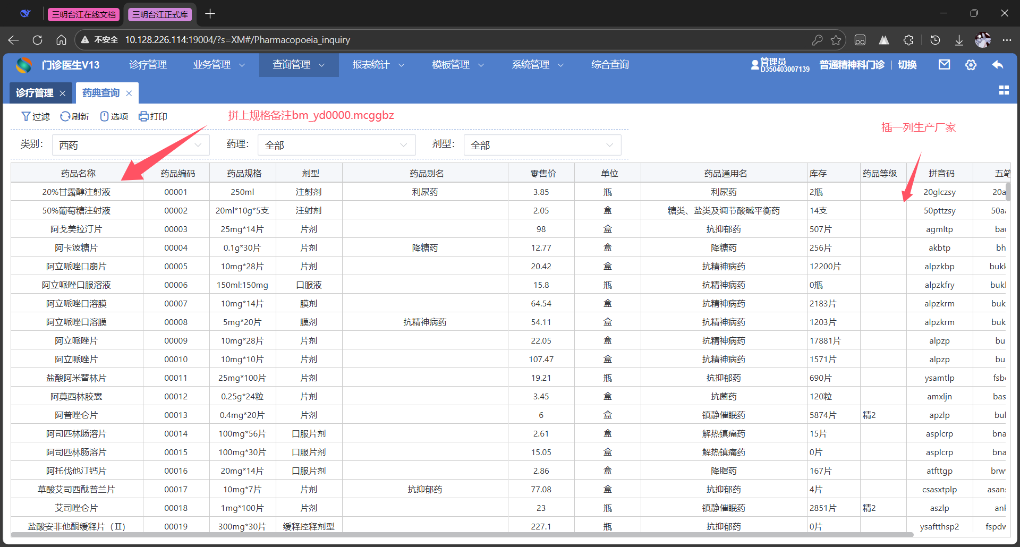Image resolution: width=1020 pixels, height=547 pixels.
Task: Expand the 剂型 dropdown
Action: 542,145
